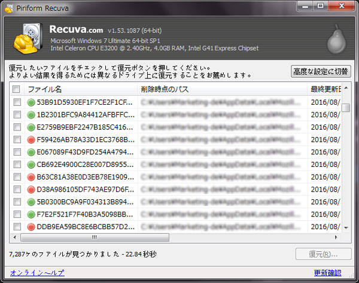Click red status dot for D38A986105DF743AE97D6F
This screenshot has height=283, width=359.
pyautogui.click(x=31, y=190)
